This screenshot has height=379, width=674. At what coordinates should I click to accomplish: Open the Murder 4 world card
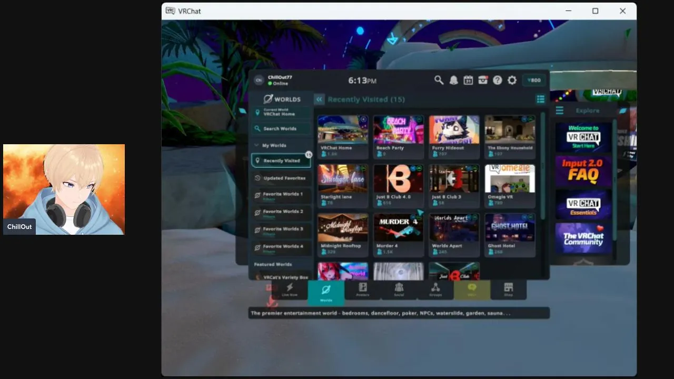[399, 235]
